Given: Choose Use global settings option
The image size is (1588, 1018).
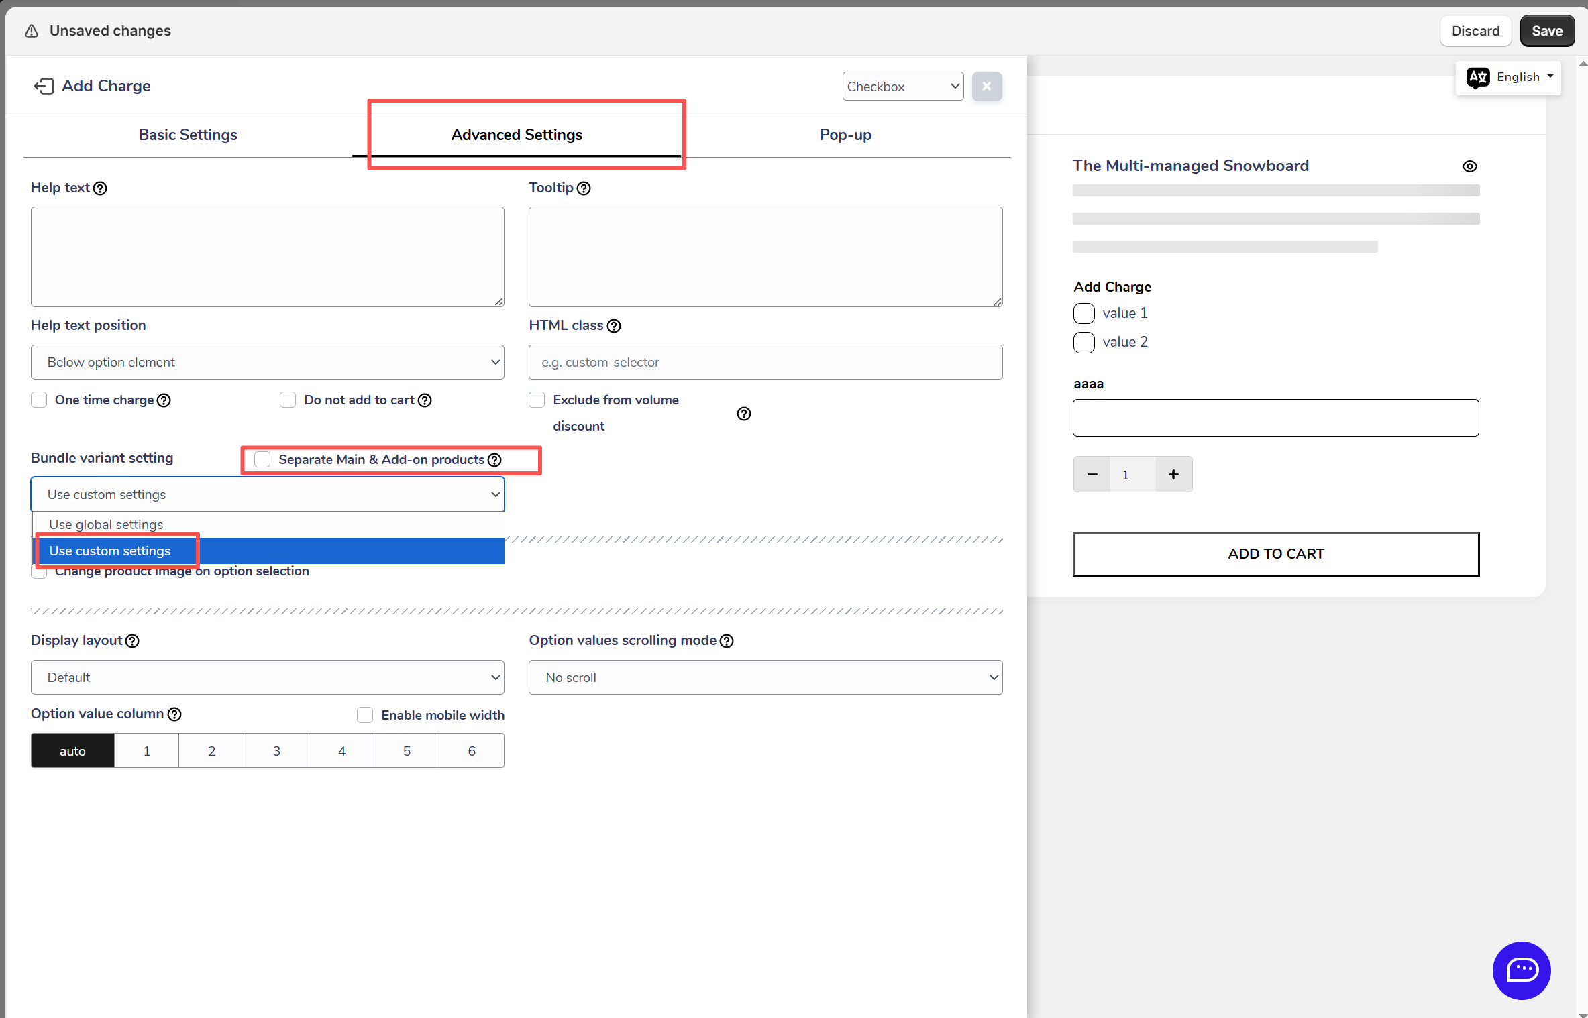Looking at the screenshot, I should coord(106,524).
